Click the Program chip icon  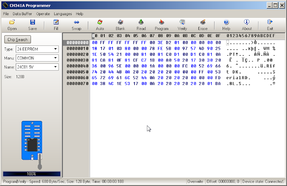(x=162, y=25)
